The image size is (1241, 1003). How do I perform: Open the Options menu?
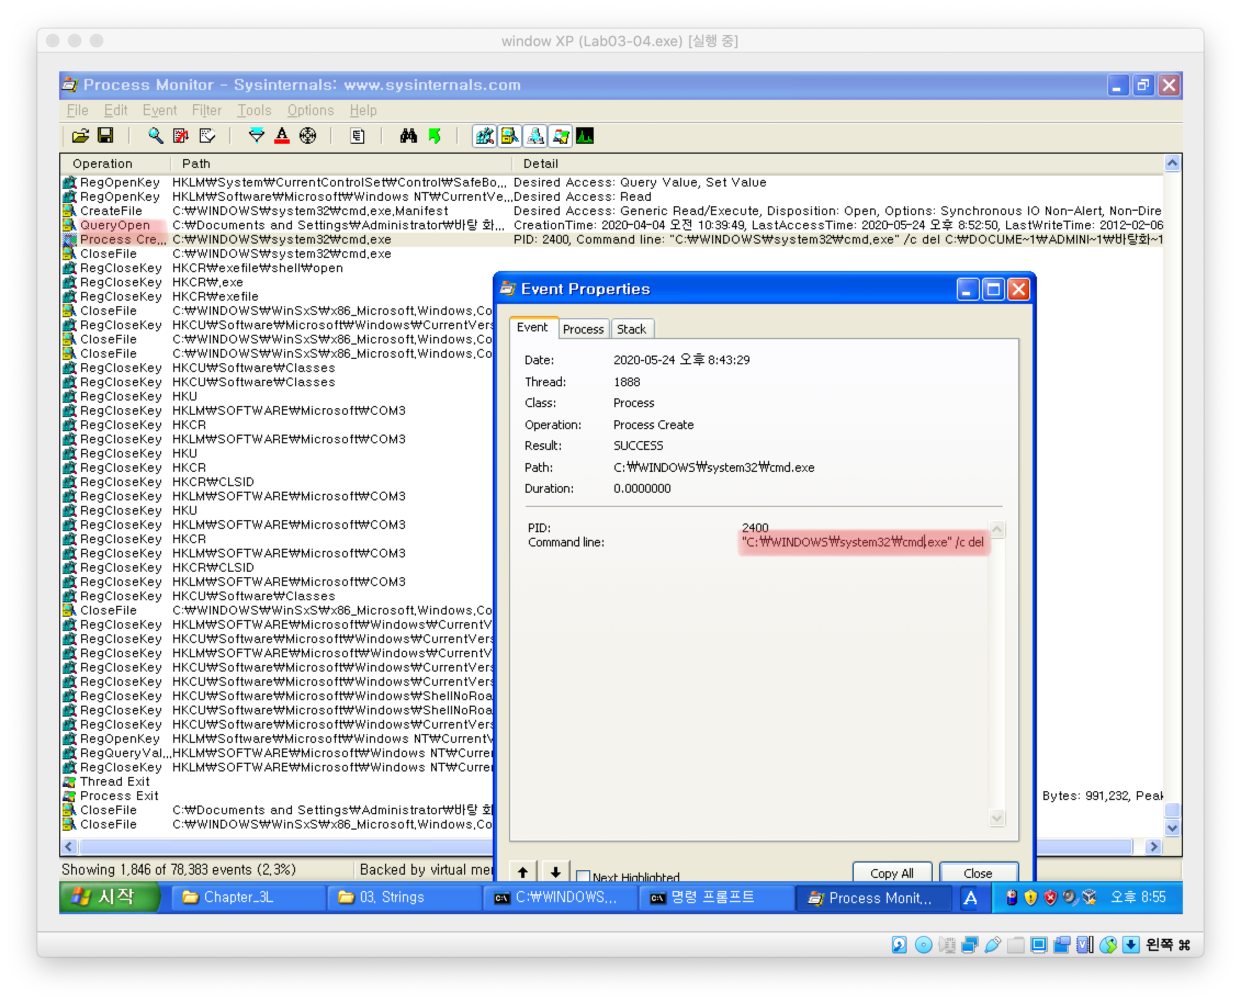[x=311, y=110]
